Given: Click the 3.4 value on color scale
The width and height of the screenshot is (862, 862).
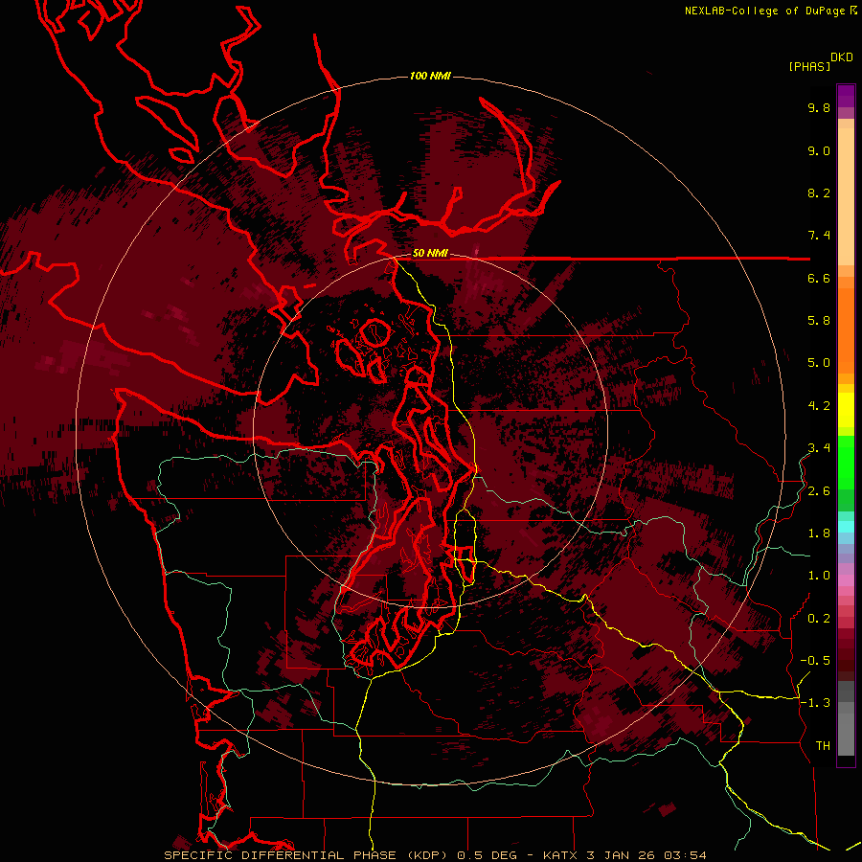Looking at the screenshot, I should click(x=819, y=448).
